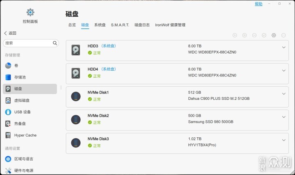Open disk settings gear toolbar icon
The width and height of the screenshot is (295, 175).
(x=274, y=35)
